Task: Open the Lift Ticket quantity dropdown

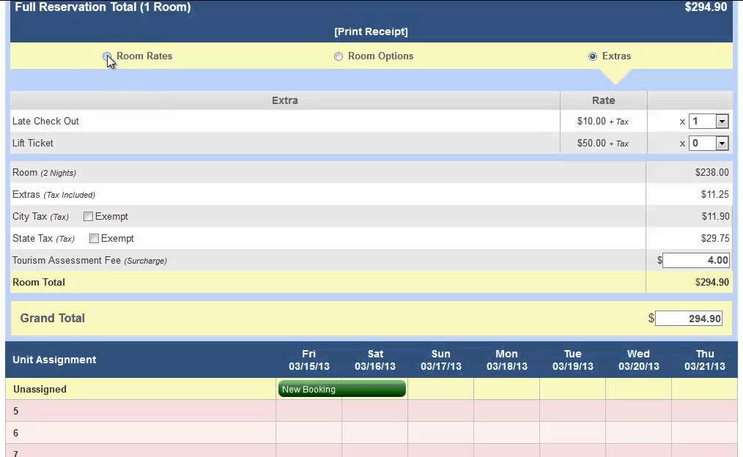Action: (x=709, y=143)
